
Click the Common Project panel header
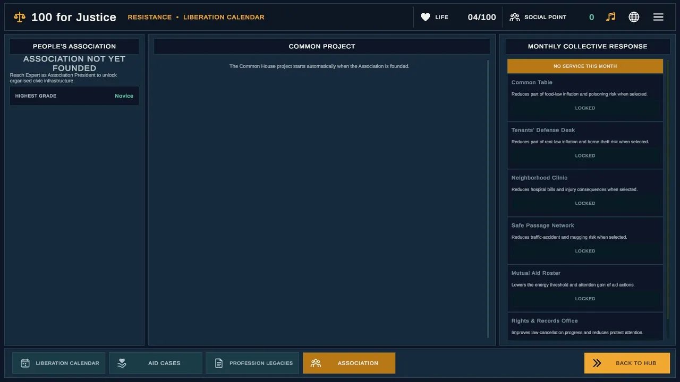[x=322, y=46]
